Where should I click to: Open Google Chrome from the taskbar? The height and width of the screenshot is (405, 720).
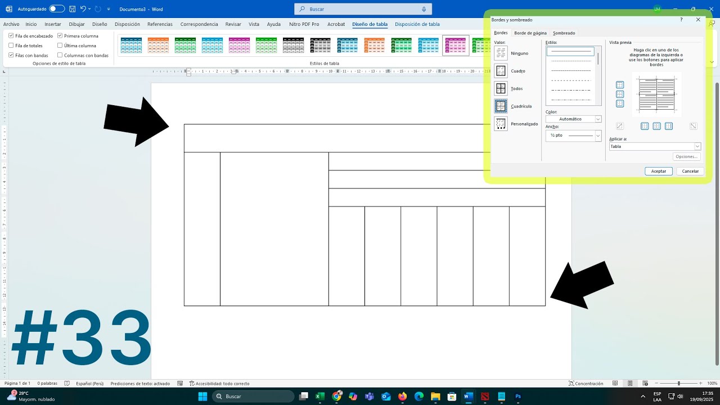point(336,397)
